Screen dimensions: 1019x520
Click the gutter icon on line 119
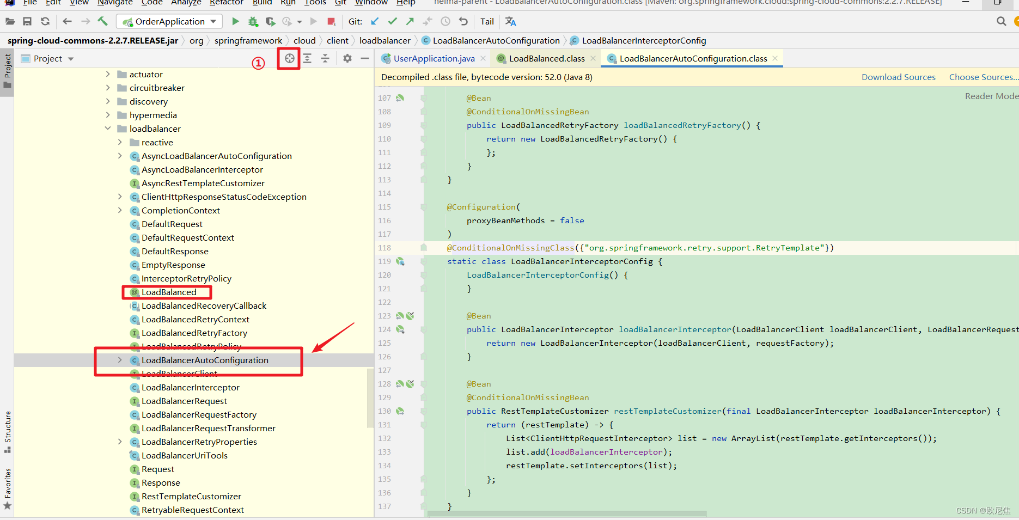(x=400, y=261)
